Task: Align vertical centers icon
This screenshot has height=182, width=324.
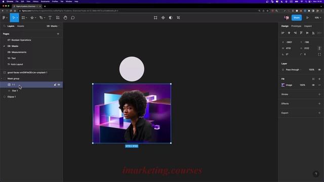Action: 307,33
